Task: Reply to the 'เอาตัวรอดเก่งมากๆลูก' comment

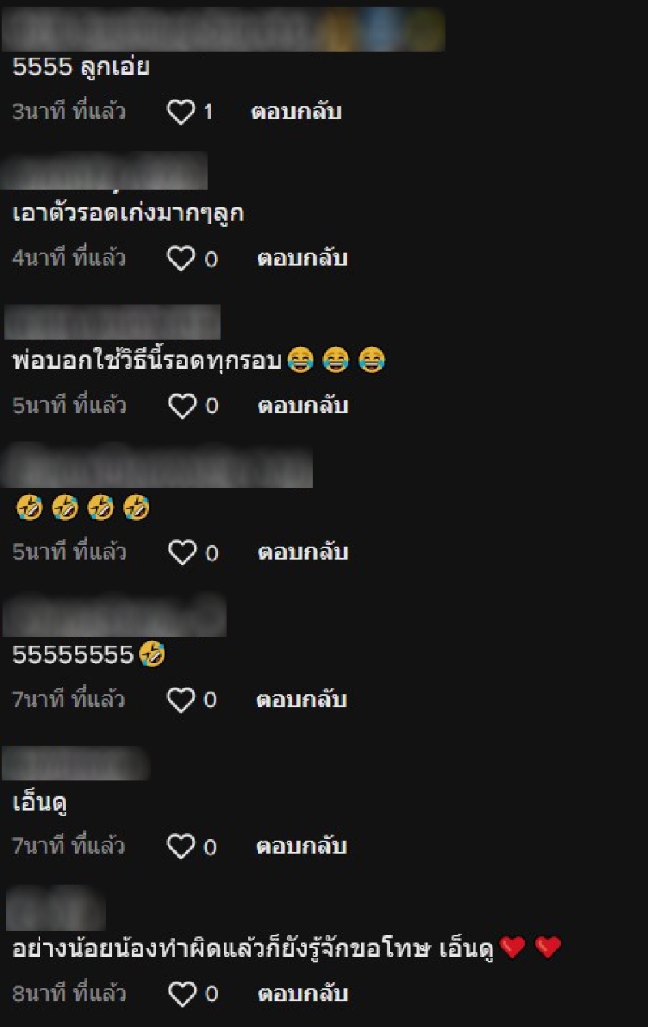Action: coord(302,259)
